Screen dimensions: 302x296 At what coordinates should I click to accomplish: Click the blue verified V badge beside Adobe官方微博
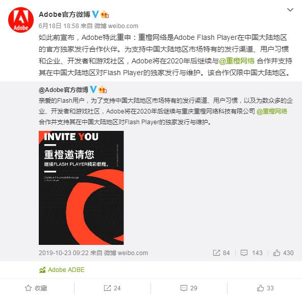[x=95, y=14]
